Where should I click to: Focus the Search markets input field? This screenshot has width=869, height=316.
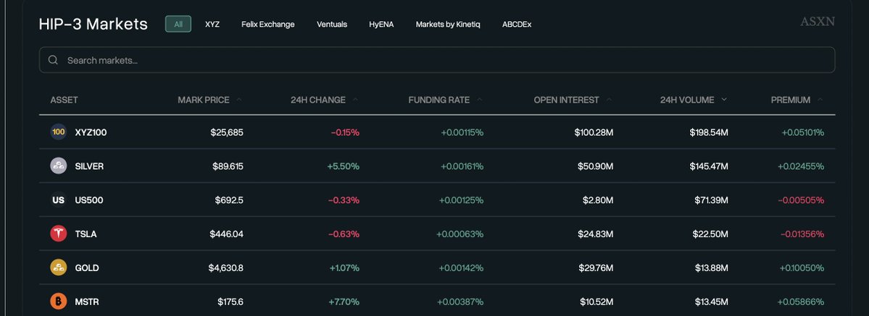(x=437, y=60)
